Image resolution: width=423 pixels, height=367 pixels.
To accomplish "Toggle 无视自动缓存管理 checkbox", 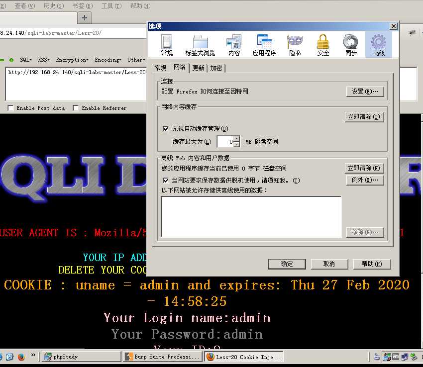I will click(166, 129).
